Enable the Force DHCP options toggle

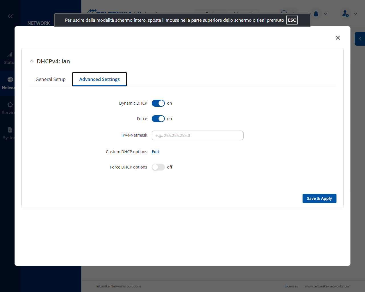(x=158, y=167)
